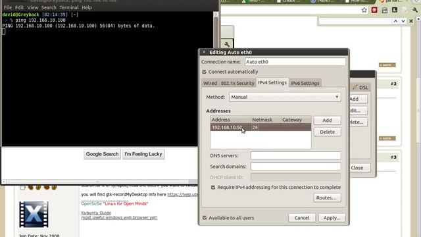Click the quote button above post #2
This screenshot has height=237, width=421.
click(387, 65)
